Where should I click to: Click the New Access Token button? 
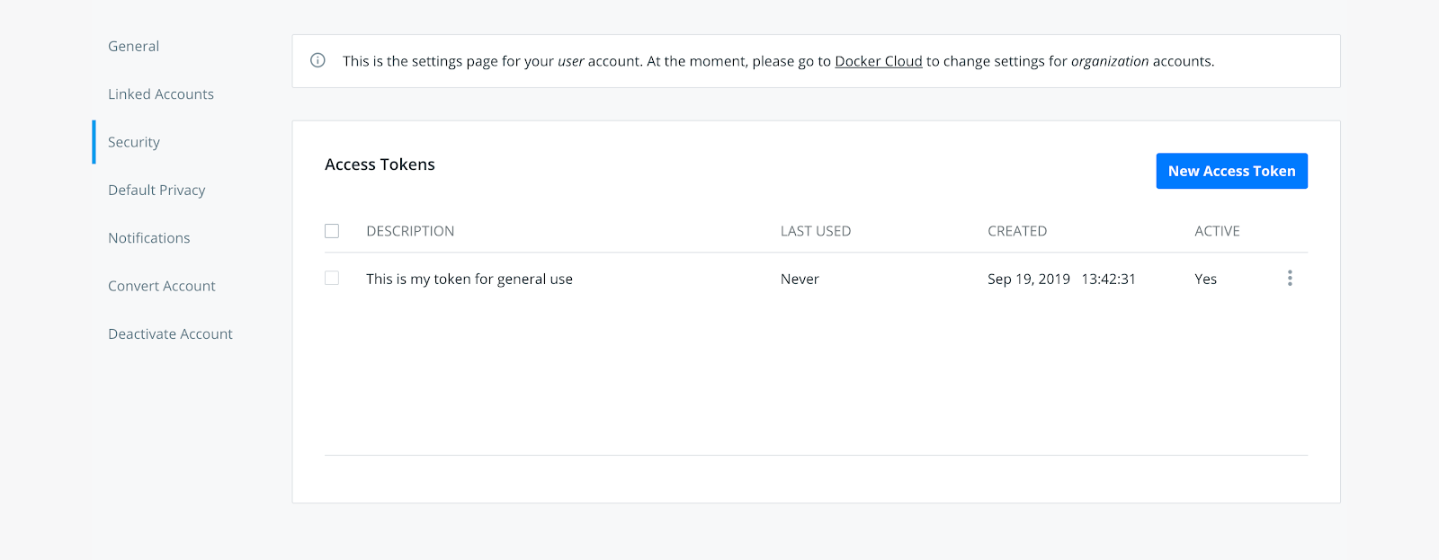tap(1231, 171)
